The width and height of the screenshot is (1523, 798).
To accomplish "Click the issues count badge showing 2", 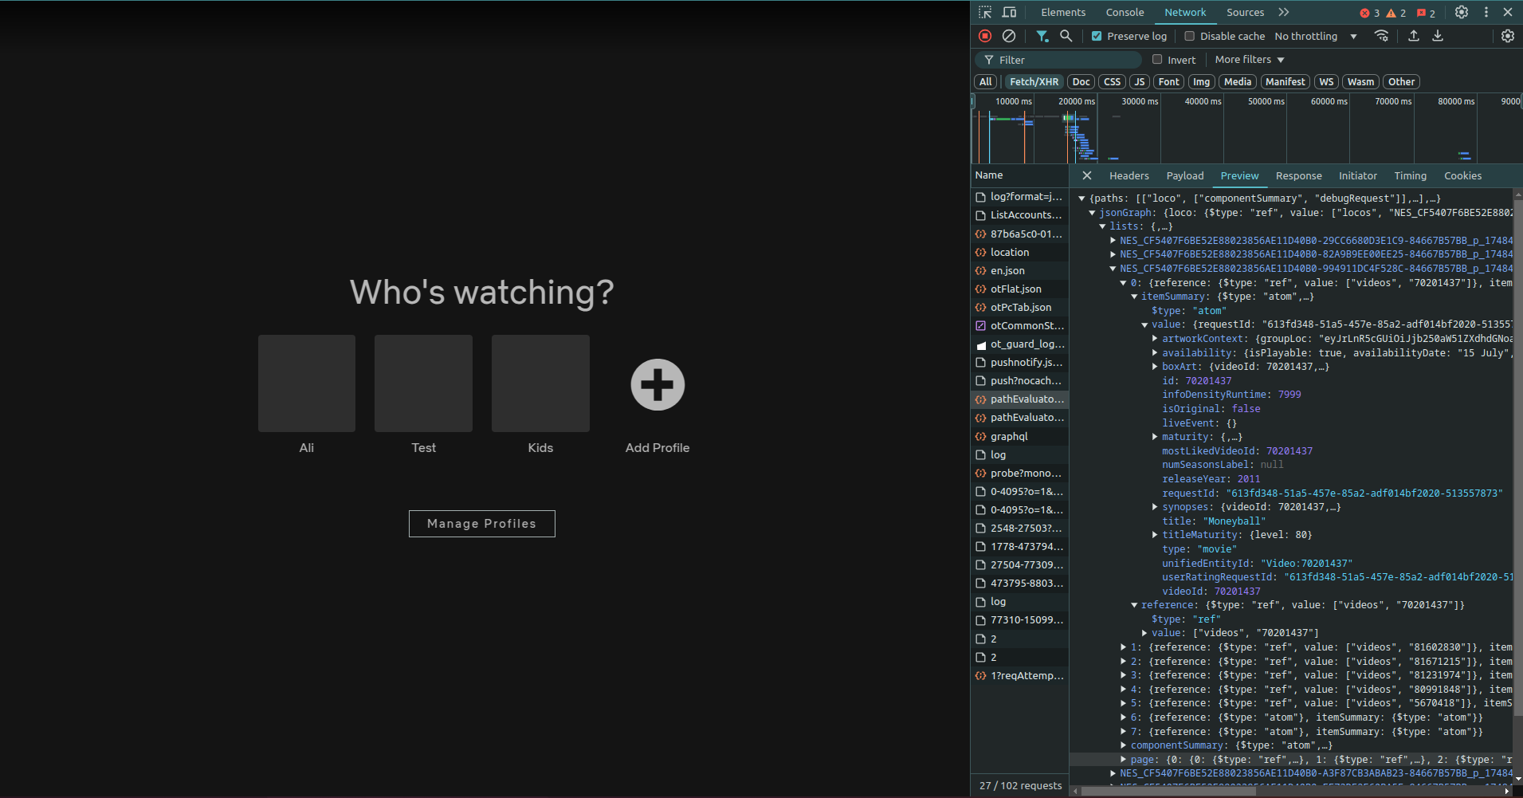I will pos(1427,13).
